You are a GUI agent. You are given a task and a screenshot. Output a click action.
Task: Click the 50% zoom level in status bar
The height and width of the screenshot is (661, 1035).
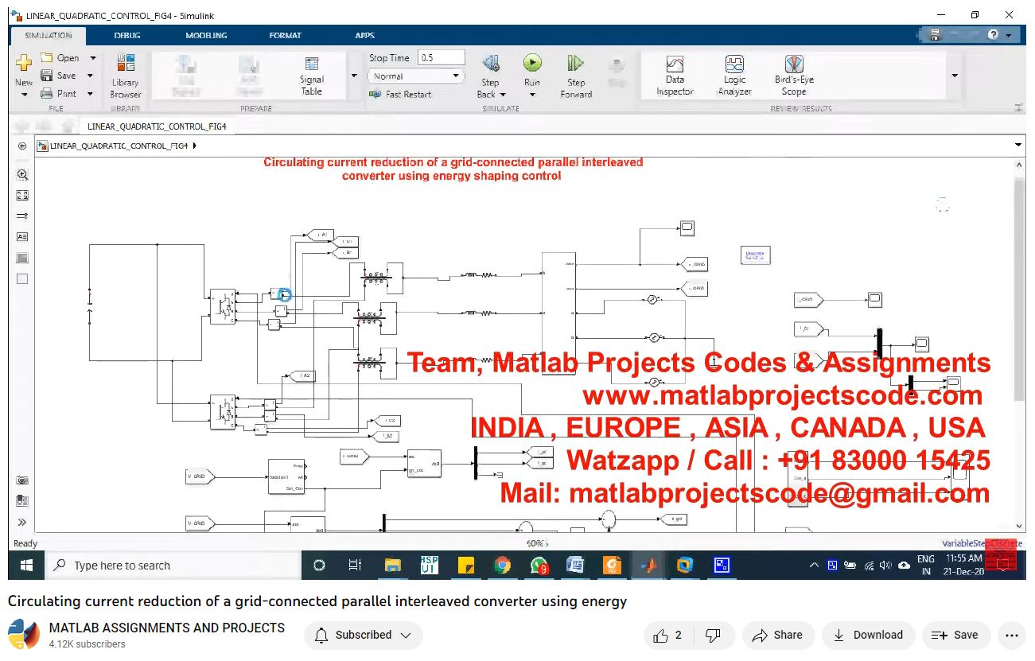coord(537,543)
